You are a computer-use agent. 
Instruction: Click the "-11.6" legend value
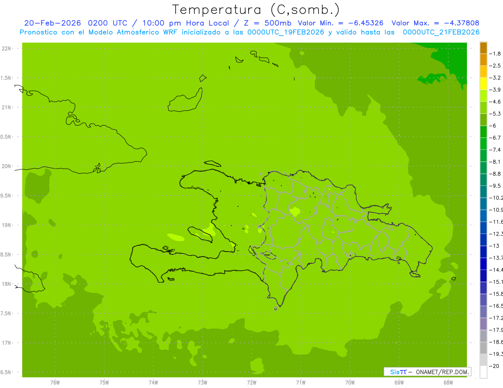496,221
